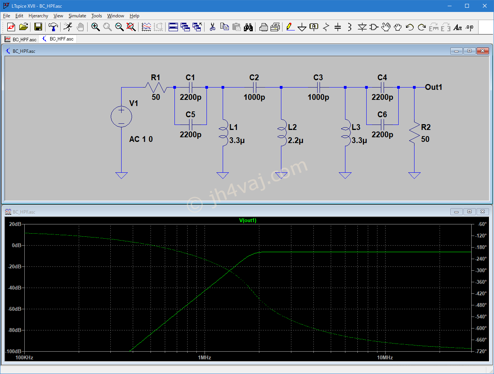This screenshot has height=374, width=494.
Task: Open the Hierarchy menu
Action: coord(38,16)
